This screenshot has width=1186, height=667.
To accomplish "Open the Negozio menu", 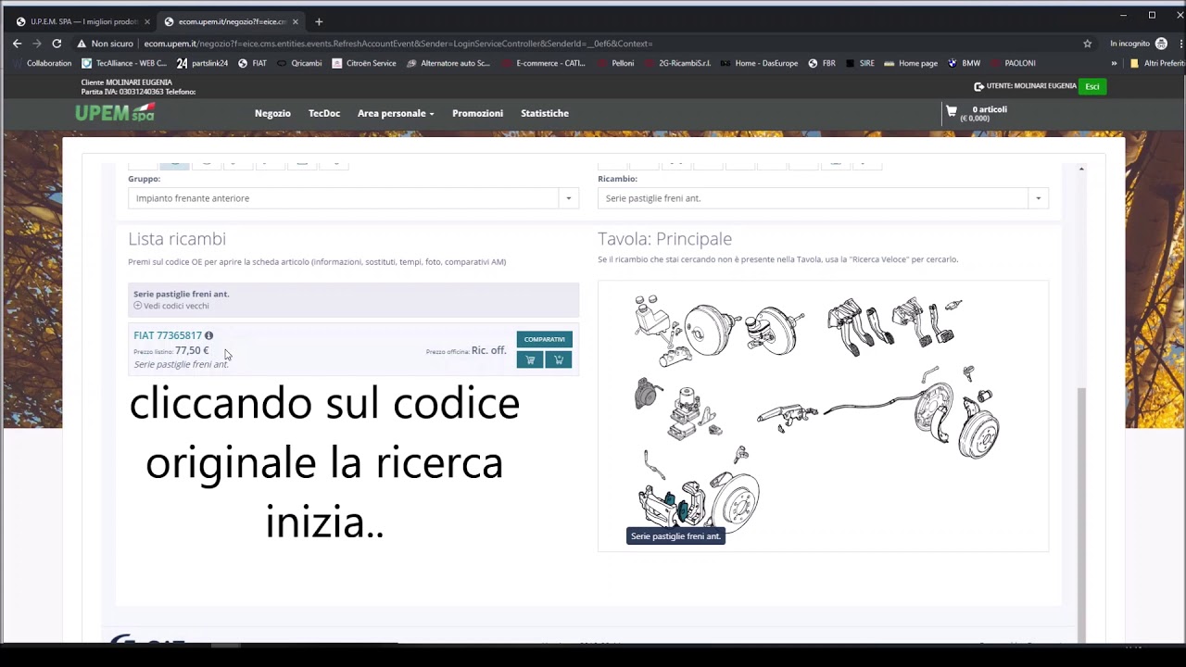I will pos(272,113).
